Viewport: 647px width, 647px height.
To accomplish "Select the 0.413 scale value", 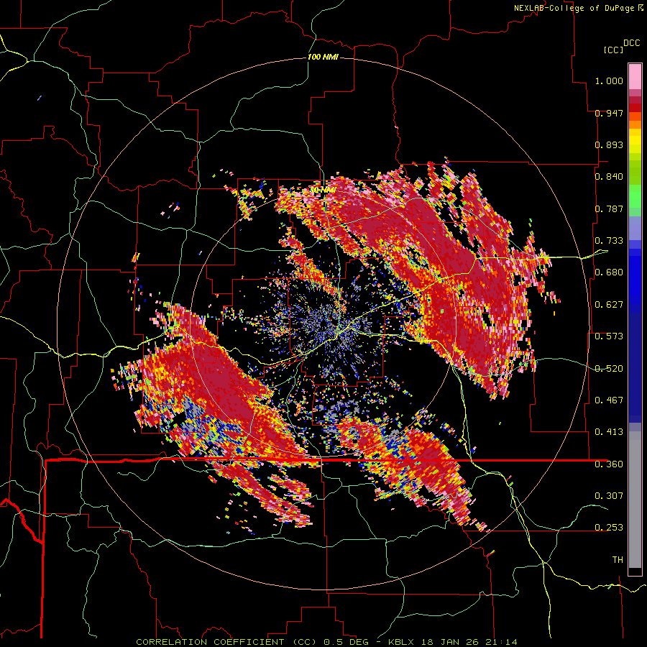I will (609, 432).
